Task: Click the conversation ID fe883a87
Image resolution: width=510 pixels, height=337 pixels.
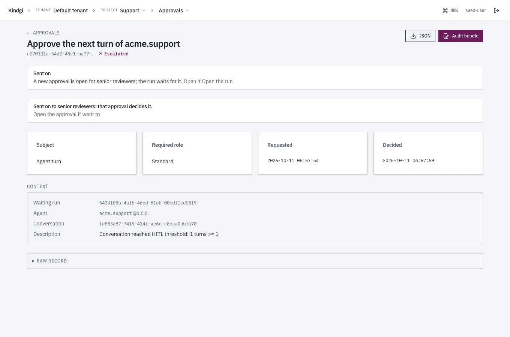Action: coord(148,224)
